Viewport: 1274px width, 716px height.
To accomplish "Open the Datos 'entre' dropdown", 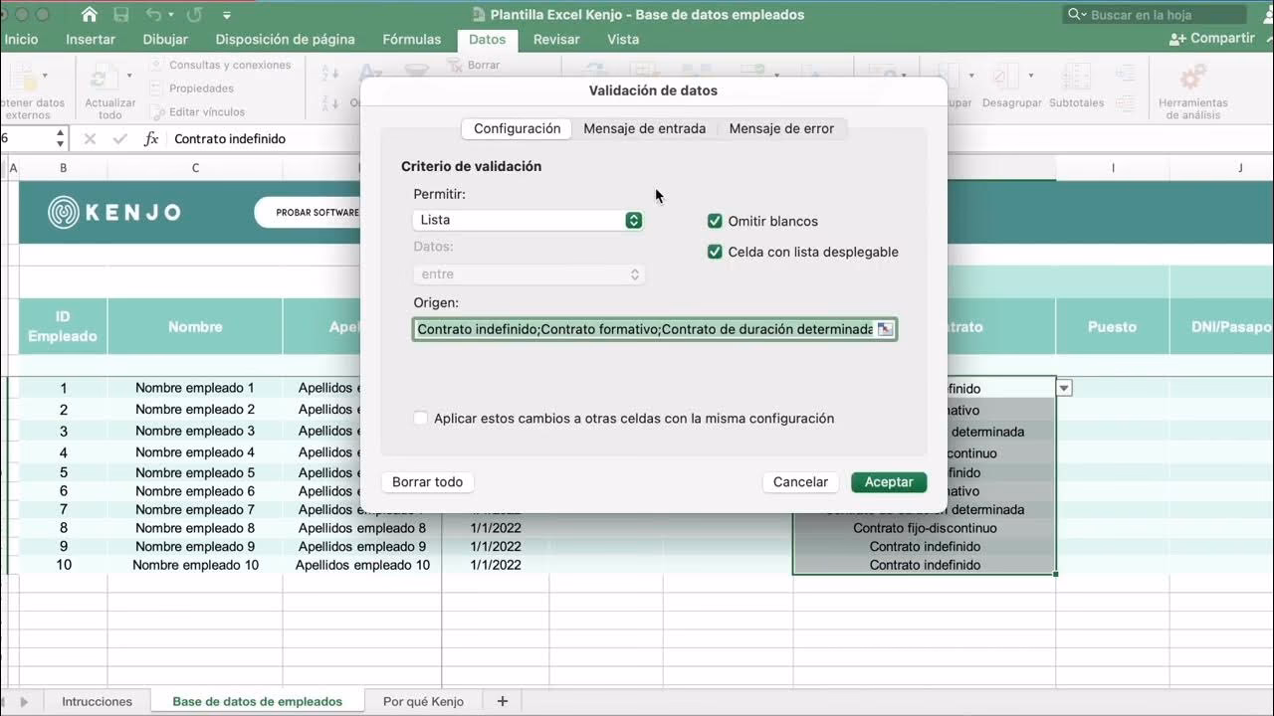I will (x=528, y=274).
